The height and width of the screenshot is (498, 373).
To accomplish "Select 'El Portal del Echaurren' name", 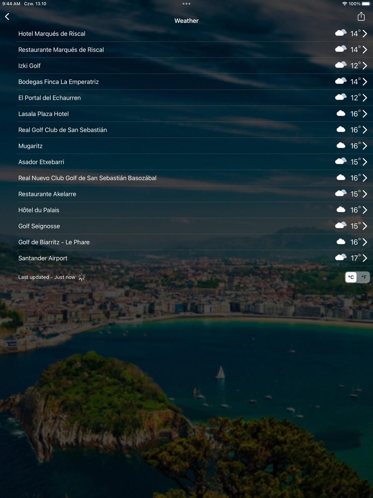I will tap(50, 98).
